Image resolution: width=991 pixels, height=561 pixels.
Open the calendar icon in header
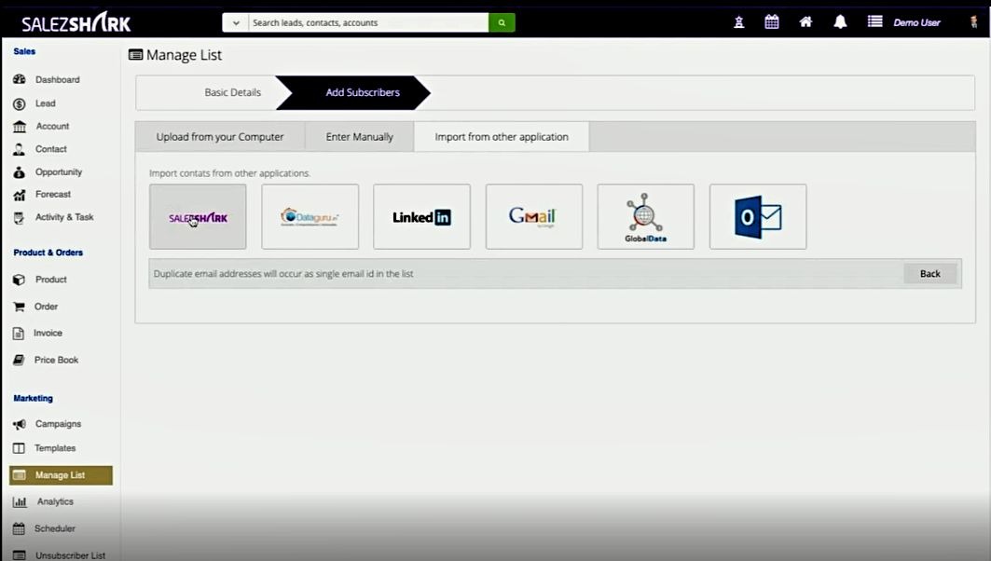[x=772, y=22]
